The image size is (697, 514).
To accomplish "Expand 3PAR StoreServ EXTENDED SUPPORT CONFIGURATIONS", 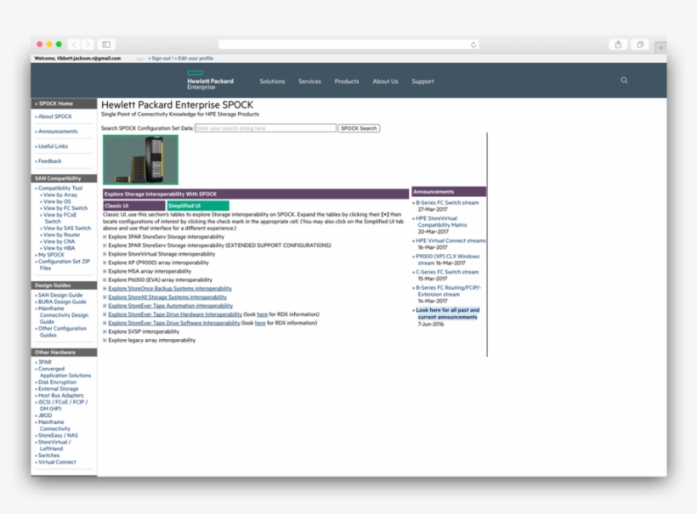I will pyautogui.click(x=105, y=246).
